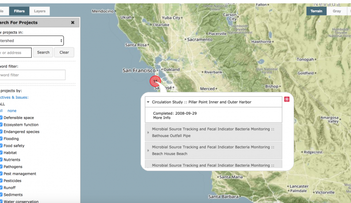351x203 pixels.
Task: Click the Santa Barbara map label
Action: pos(223,197)
